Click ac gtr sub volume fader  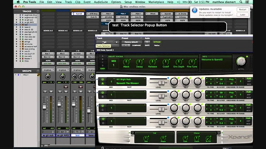pyautogui.click(x=44, y=107)
